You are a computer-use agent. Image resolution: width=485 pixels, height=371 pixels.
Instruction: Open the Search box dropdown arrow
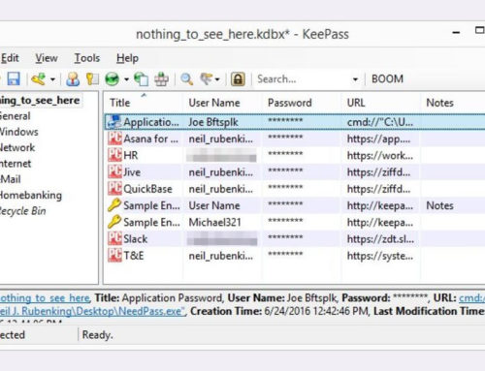(355, 79)
